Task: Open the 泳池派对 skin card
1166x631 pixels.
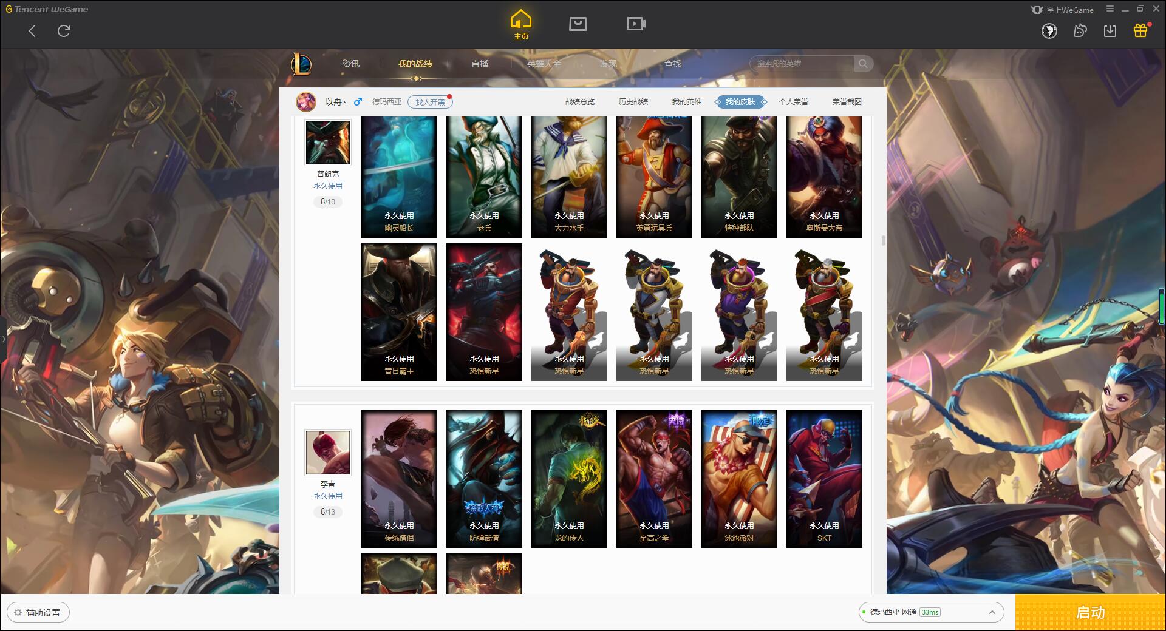Action: click(x=739, y=479)
